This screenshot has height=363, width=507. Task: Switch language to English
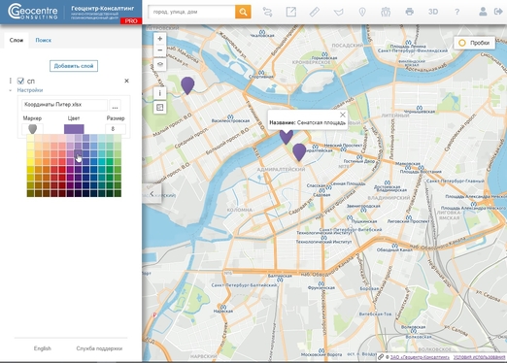(x=43, y=348)
